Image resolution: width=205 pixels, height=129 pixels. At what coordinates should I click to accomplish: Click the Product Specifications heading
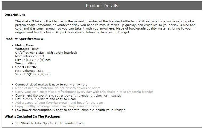coord(24,39)
